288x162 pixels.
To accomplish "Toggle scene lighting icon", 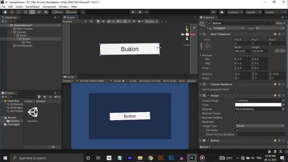I will [x=98, y=22].
